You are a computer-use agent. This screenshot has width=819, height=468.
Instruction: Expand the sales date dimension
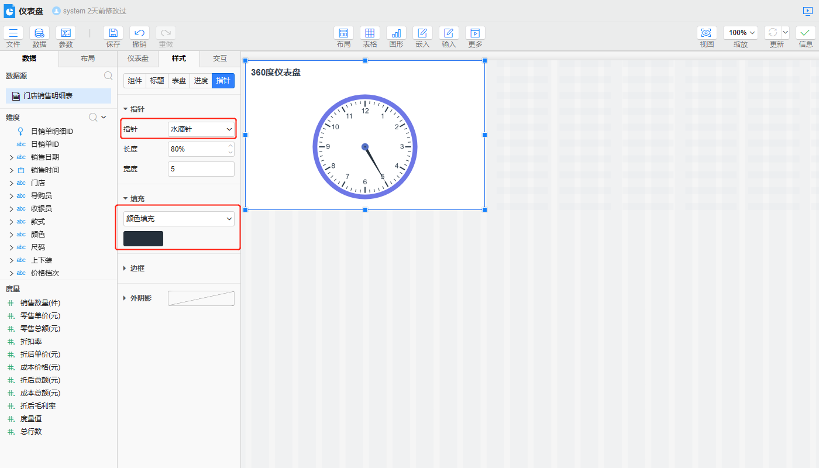tap(11, 157)
